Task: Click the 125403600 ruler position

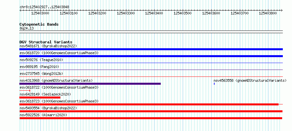Action: point(211,13)
